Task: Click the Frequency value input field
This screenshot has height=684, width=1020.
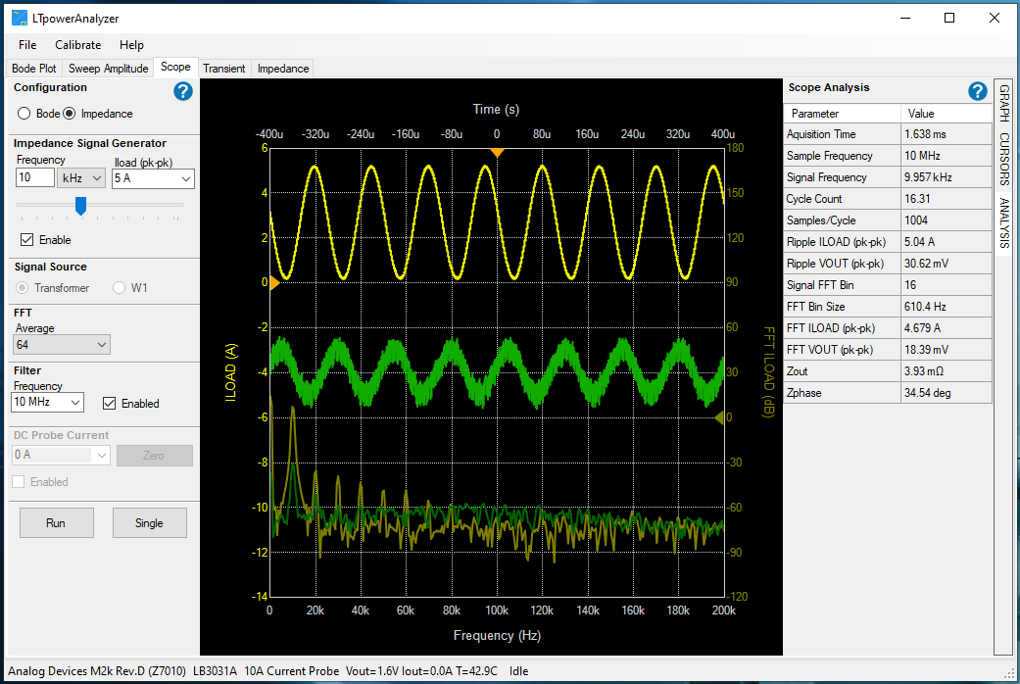Action: pyautogui.click(x=35, y=178)
